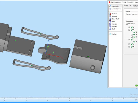Screen dimensions: 138x103
Task: Click the red Fix Wizard title bar icon
Action: click(x=110, y=2)
